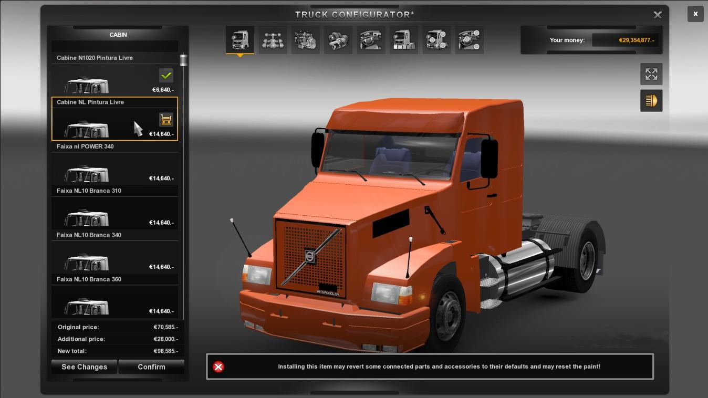708x398 pixels.
Task: Toggle fullscreen truck view
Action: 651,74
